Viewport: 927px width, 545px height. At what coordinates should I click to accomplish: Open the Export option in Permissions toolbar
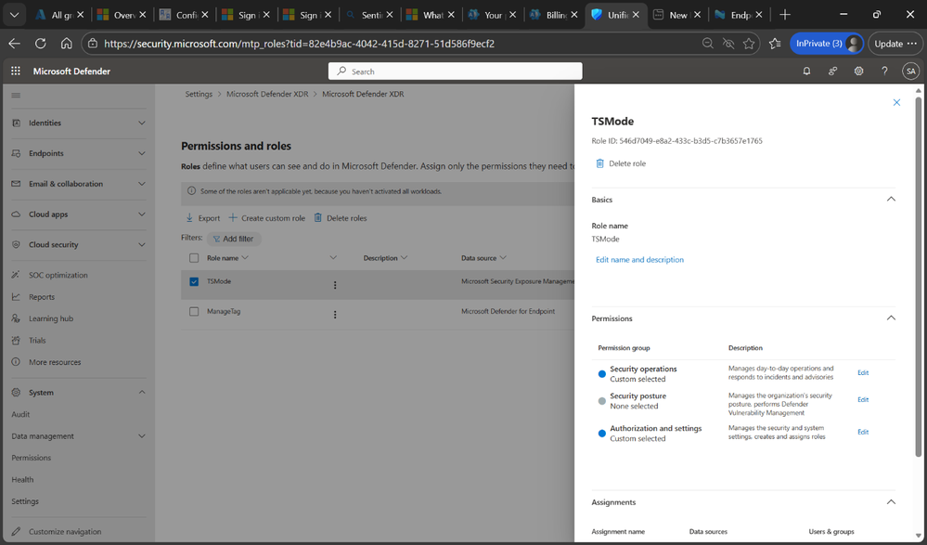tap(201, 217)
